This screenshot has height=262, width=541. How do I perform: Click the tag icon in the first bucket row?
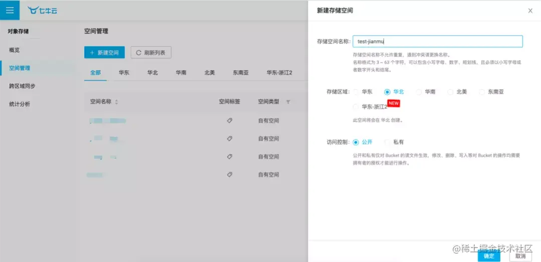click(x=229, y=120)
